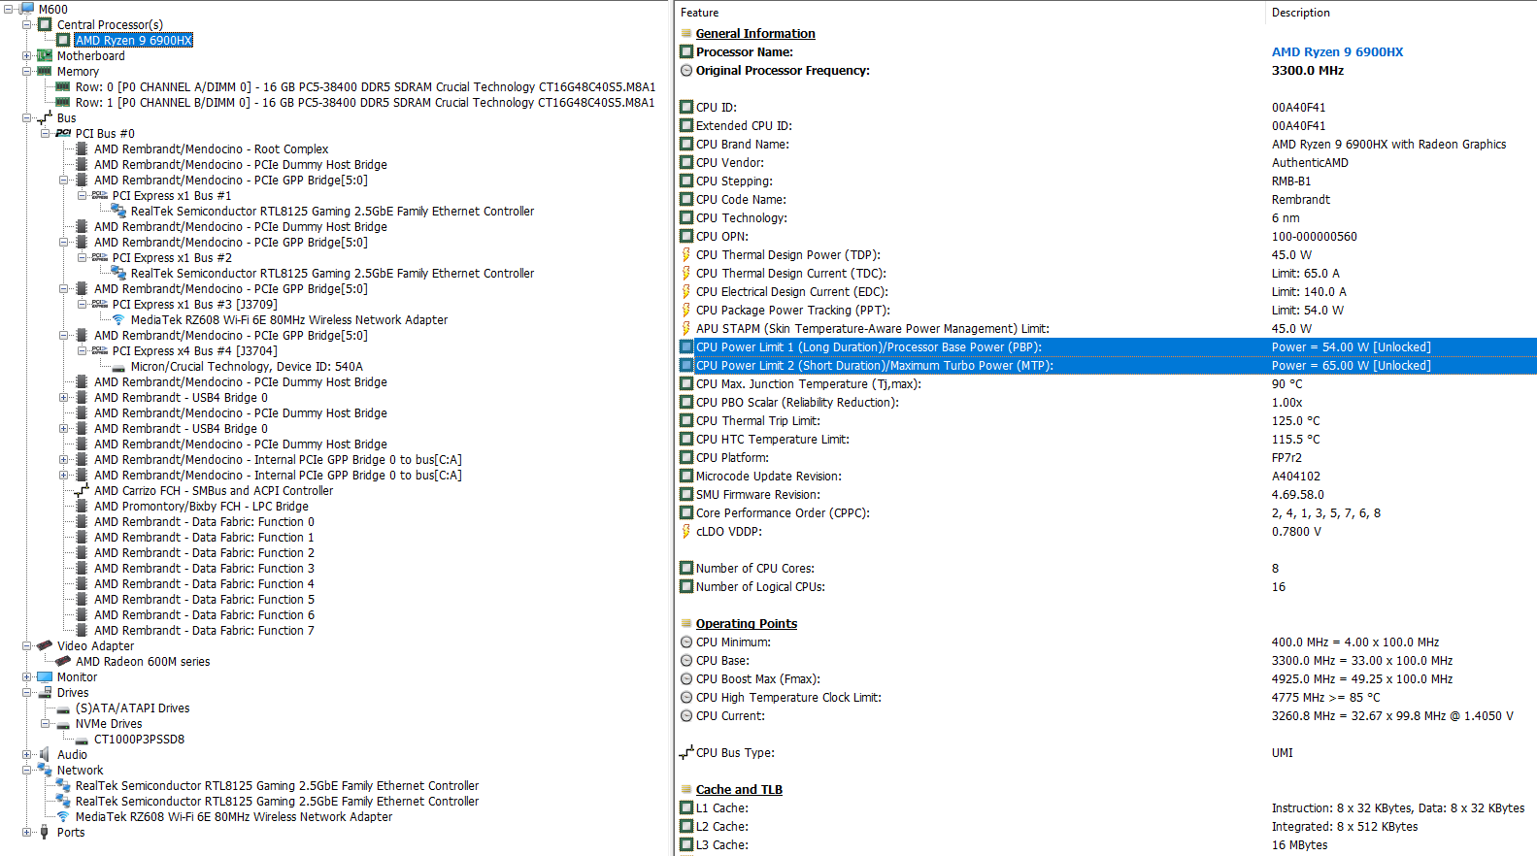Screen dimensions: 1537x856
Task: Expand the Monitor node
Action: (x=27, y=676)
